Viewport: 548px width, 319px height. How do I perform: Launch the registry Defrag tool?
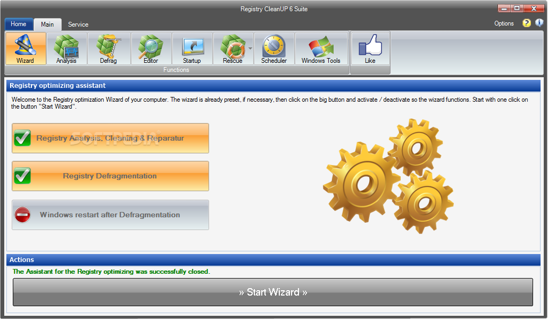pos(109,48)
